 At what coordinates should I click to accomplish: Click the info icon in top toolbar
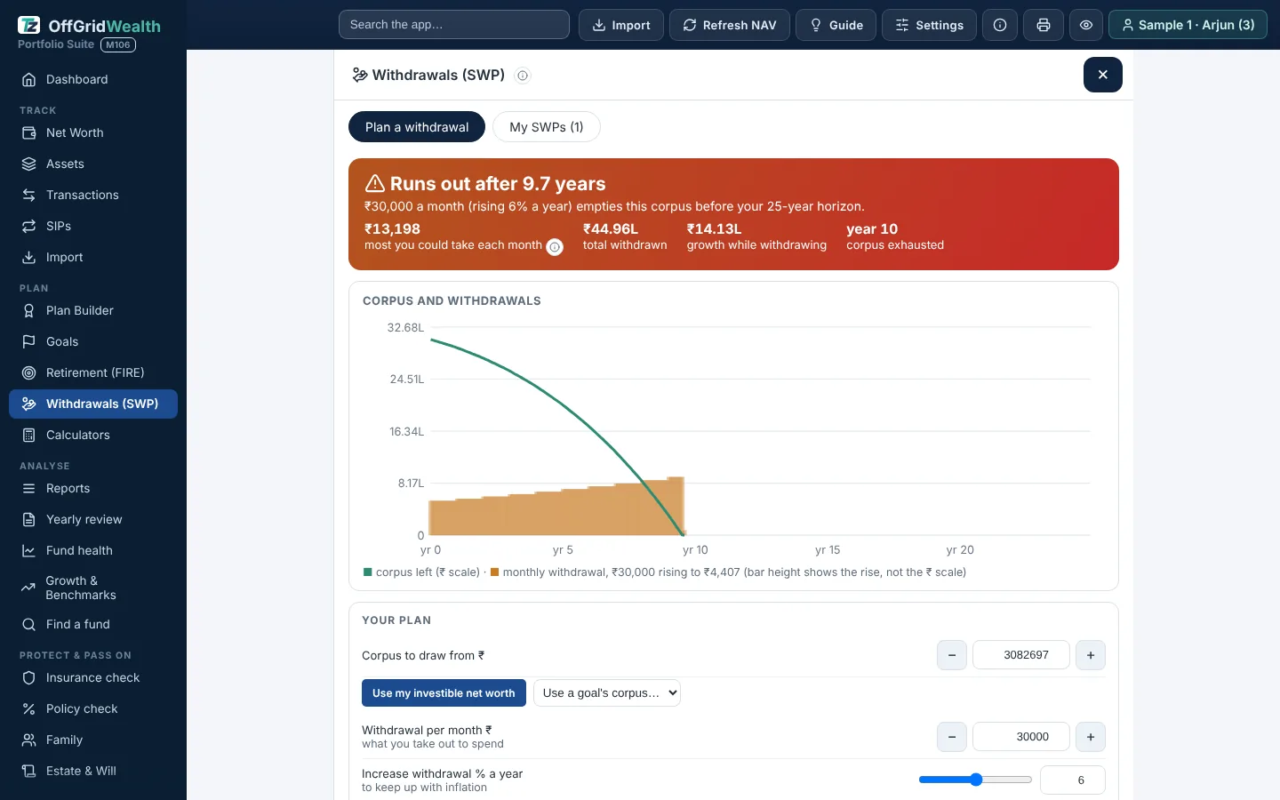[1000, 25]
